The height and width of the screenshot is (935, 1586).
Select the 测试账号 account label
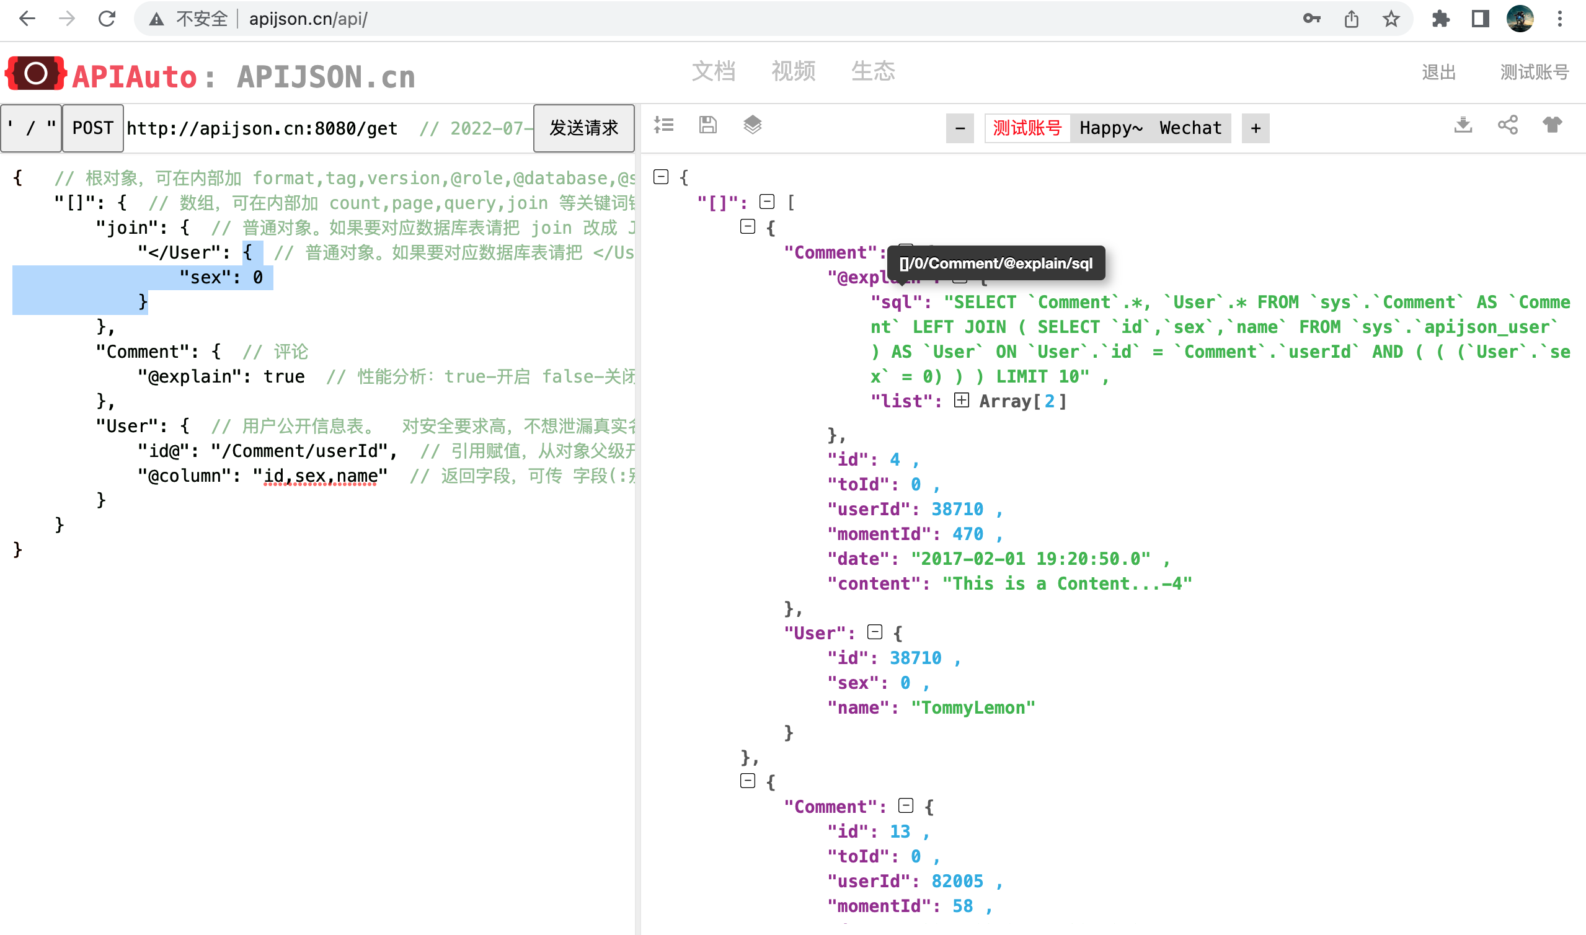point(1026,127)
